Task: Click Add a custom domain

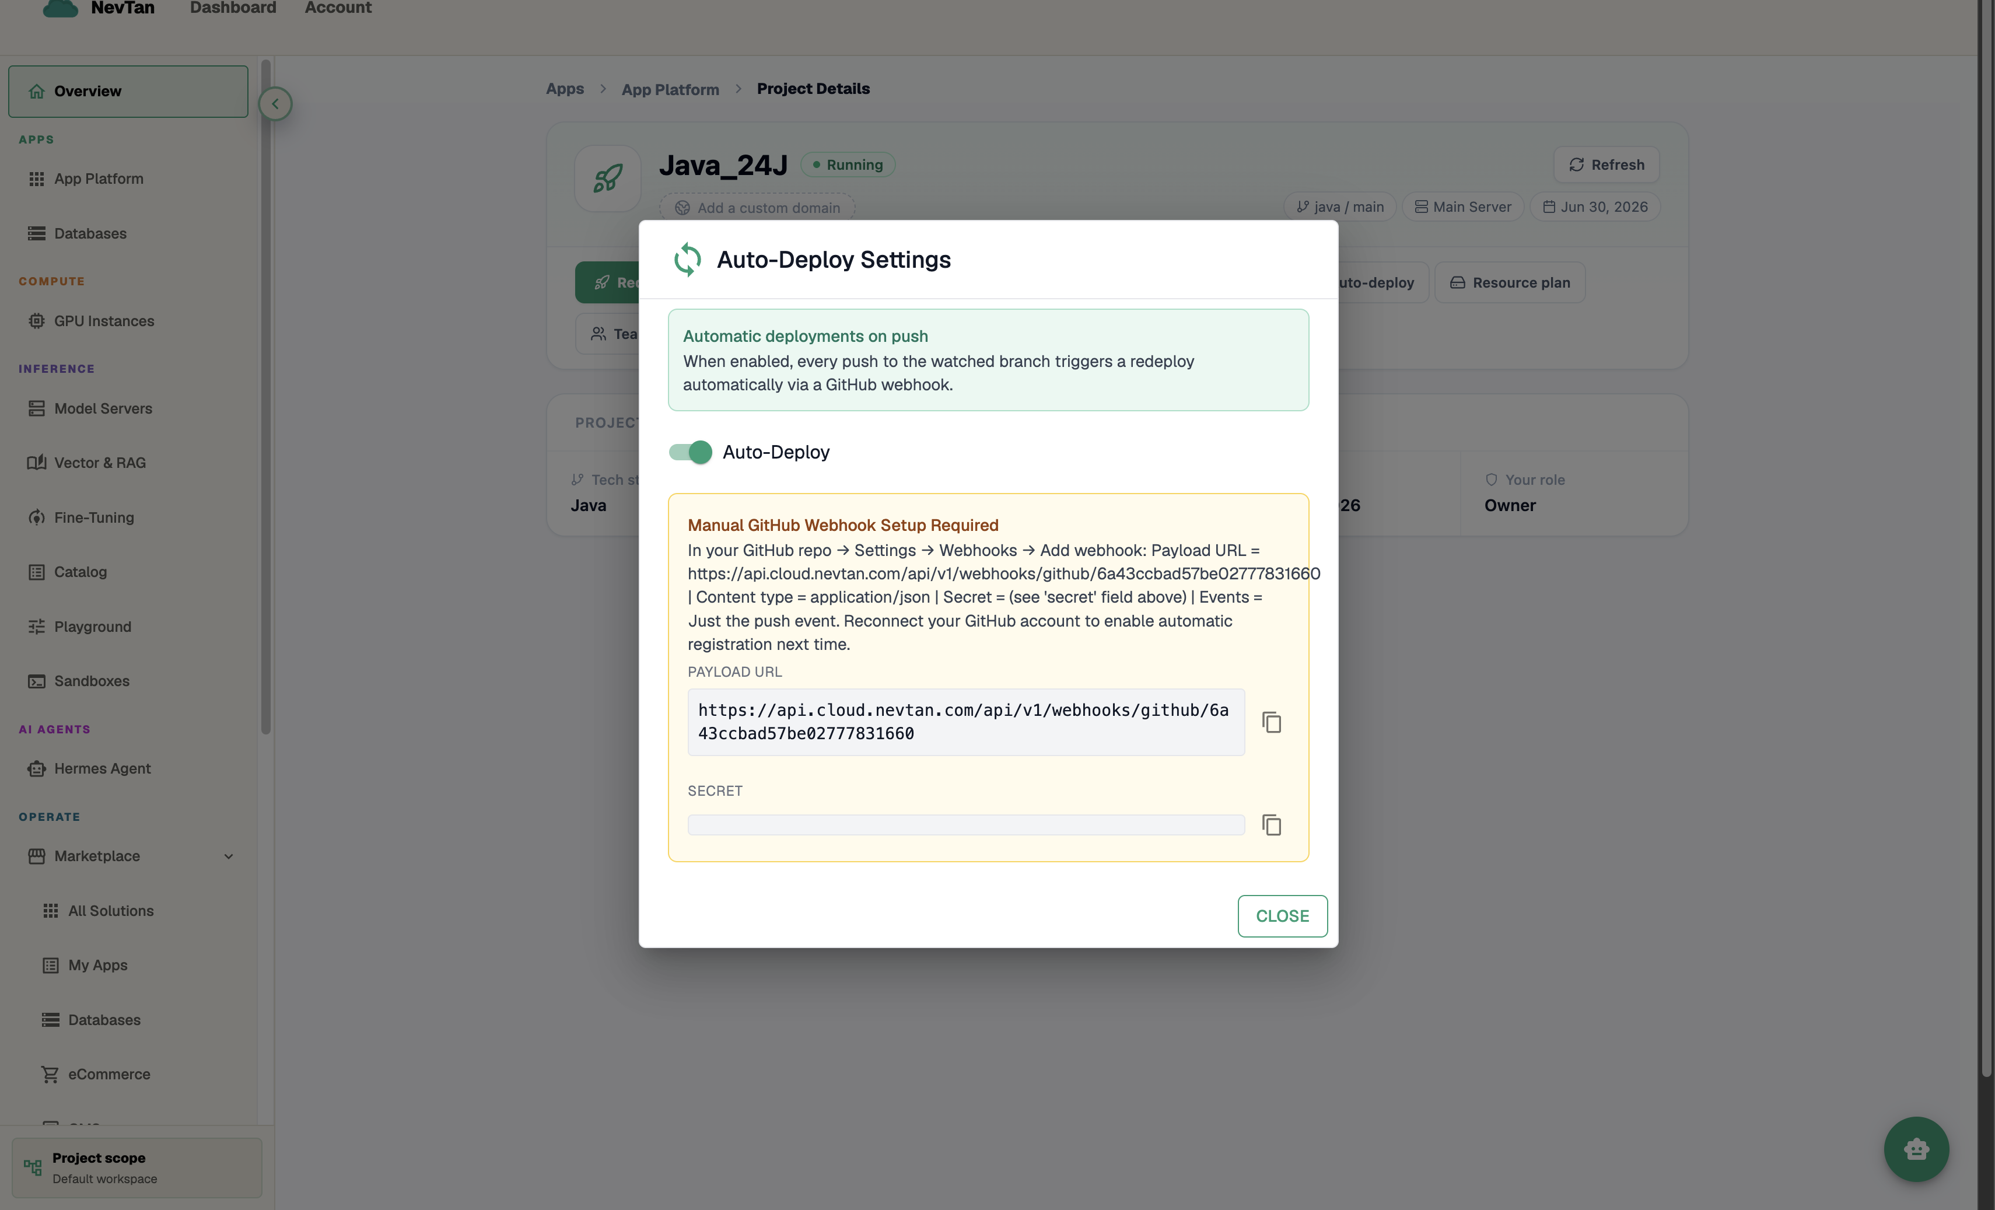Action: coord(757,207)
